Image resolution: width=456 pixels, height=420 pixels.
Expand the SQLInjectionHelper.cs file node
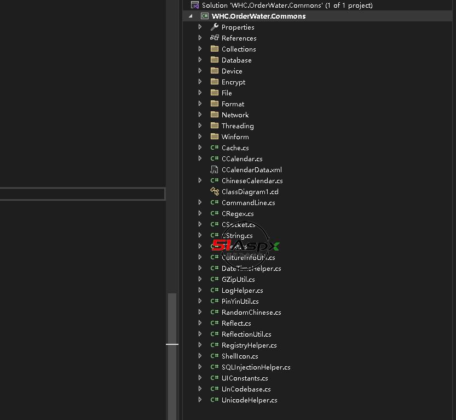click(200, 367)
